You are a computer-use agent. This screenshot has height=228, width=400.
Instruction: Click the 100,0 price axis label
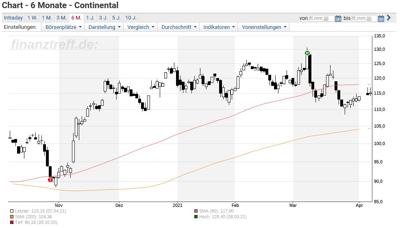(379, 143)
